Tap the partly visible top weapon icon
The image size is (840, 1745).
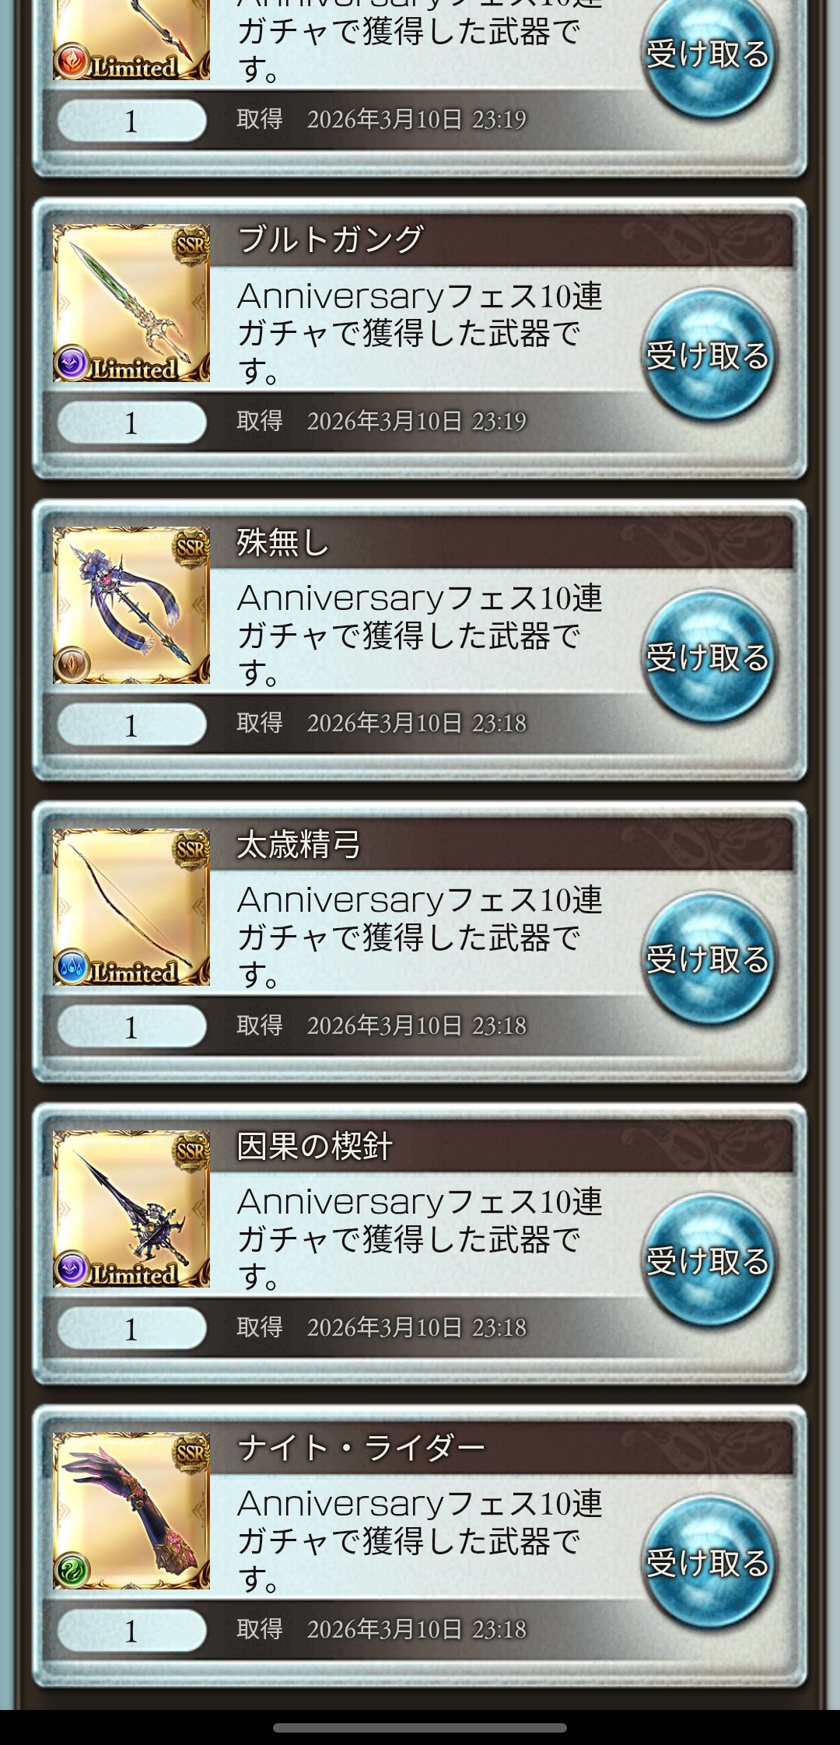(131, 39)
